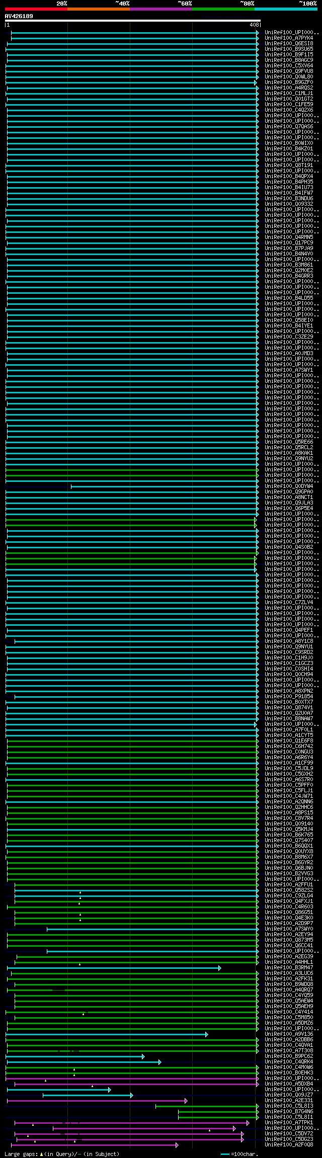Click the cyan alignment bar of C4QRK4
This screenshot has height=1158, width=322.
pyautogui.click(x=84, y=1062)
